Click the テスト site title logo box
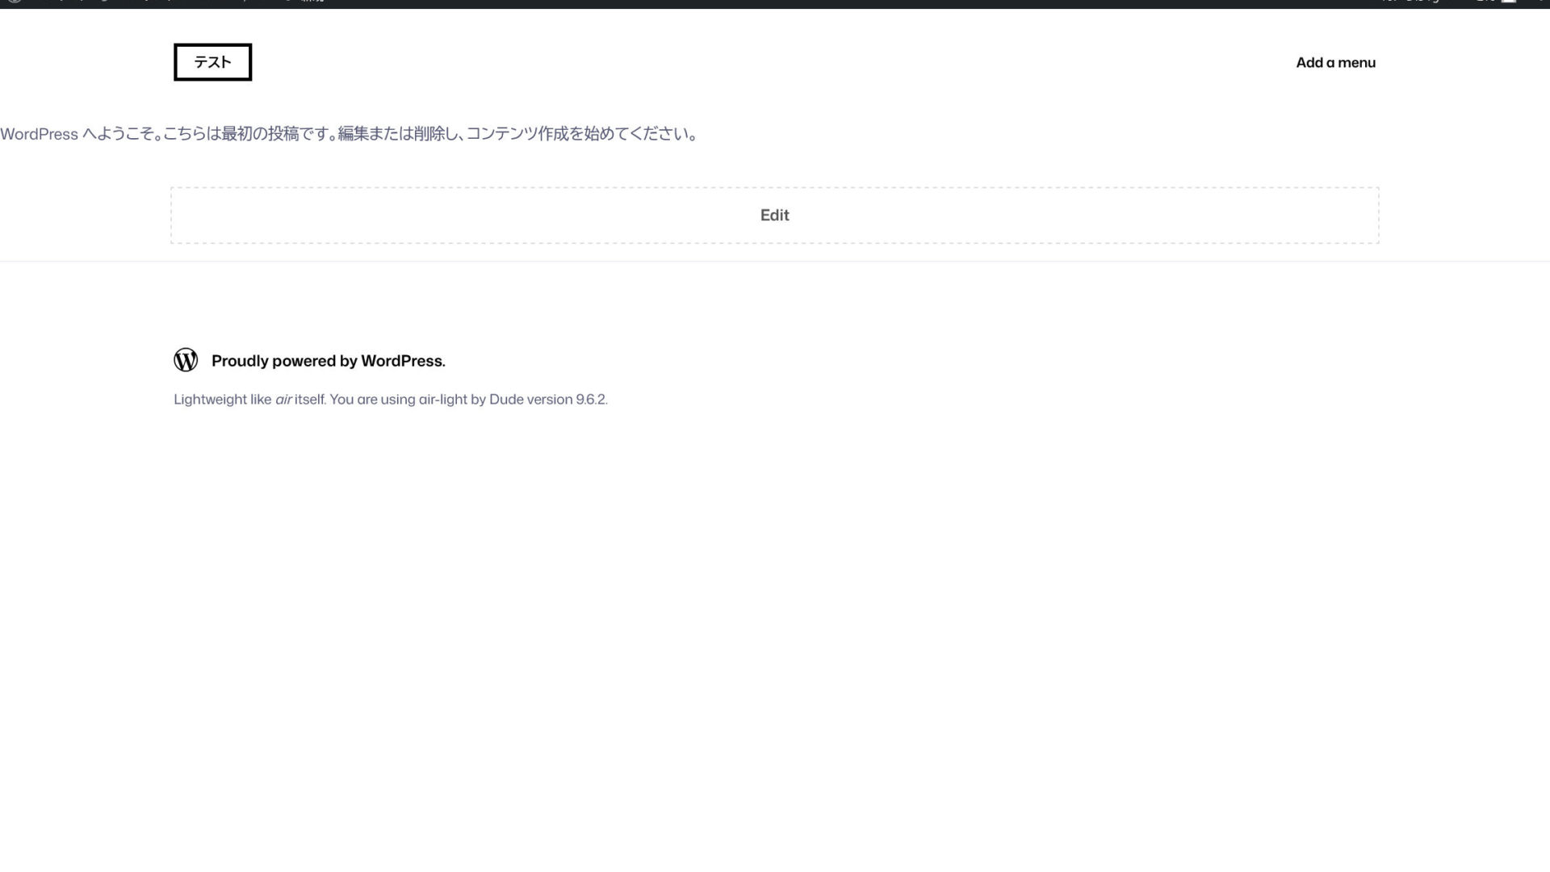 point(212,62)
